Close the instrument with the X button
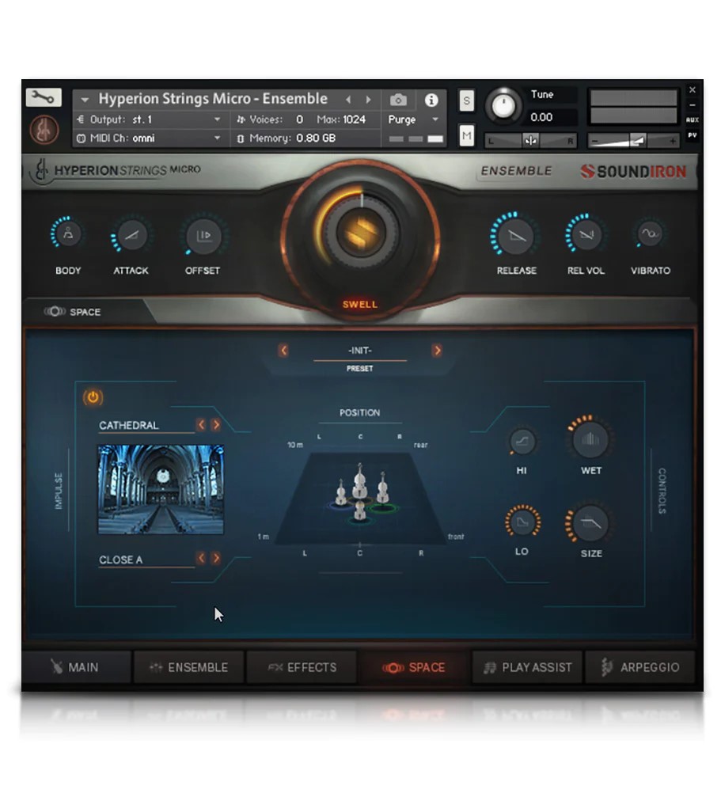721x793 pixels. click(693, 90)
